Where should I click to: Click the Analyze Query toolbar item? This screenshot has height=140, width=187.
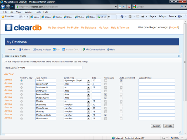pos(71,50)
